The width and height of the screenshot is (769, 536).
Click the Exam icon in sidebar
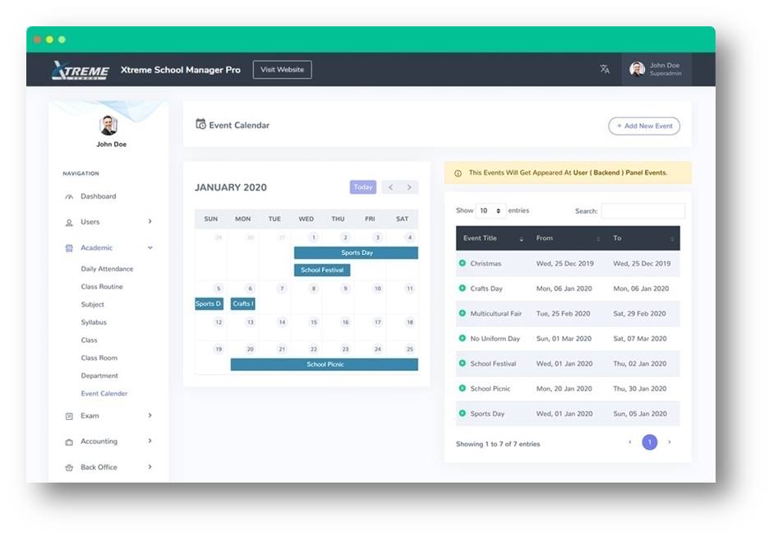point(69,417)
